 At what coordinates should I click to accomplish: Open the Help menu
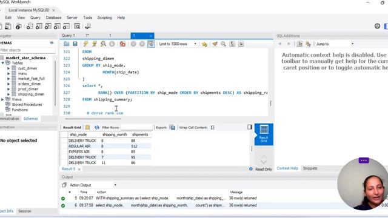[x=121, y=18]
